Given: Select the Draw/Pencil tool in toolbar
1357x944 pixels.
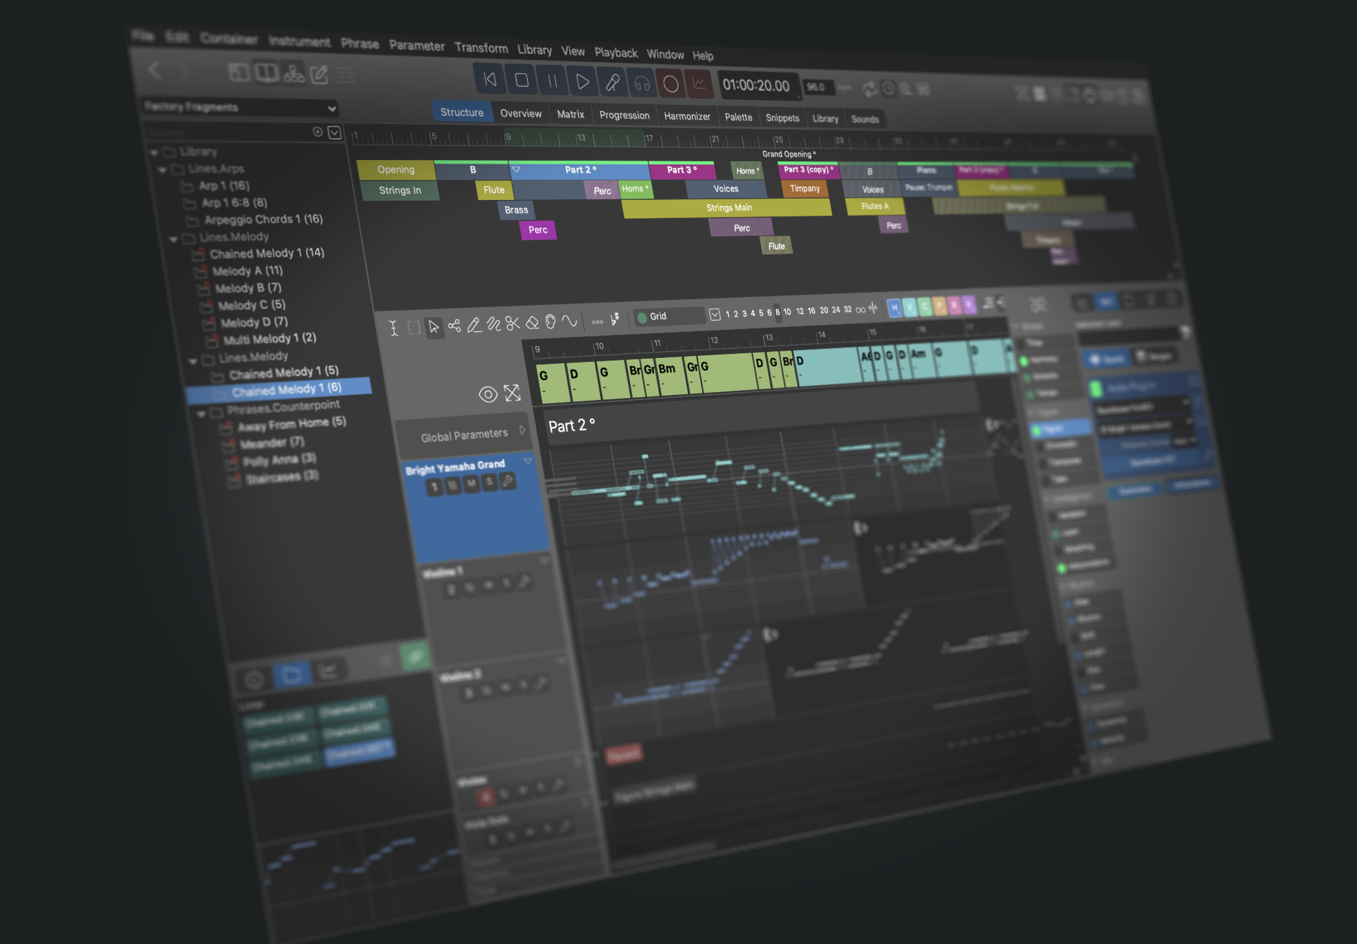Looking at the screenshot, I should [475, 324].
